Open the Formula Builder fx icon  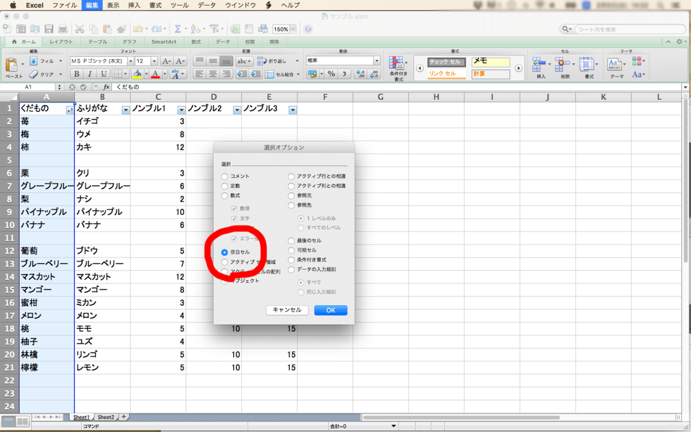tap(236, 29)
